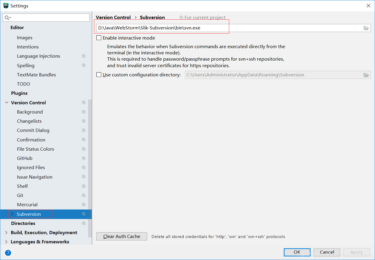Open the Directories settings page

(x=23, y=223)
